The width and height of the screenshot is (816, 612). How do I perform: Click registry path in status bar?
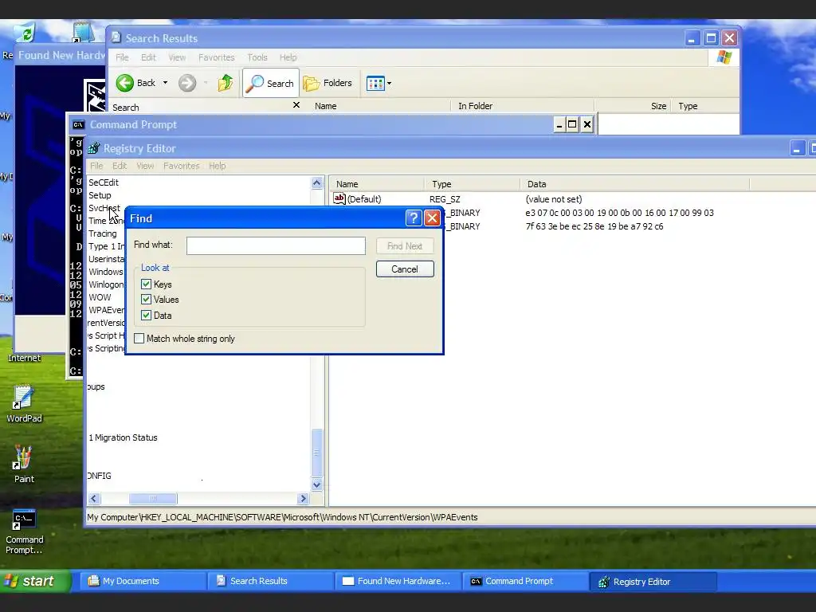point(283,517)
